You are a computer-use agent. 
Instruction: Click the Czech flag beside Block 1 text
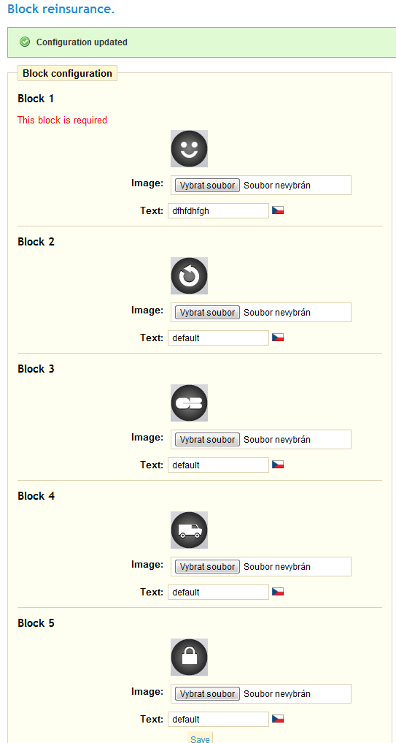[x=278, y=210]
